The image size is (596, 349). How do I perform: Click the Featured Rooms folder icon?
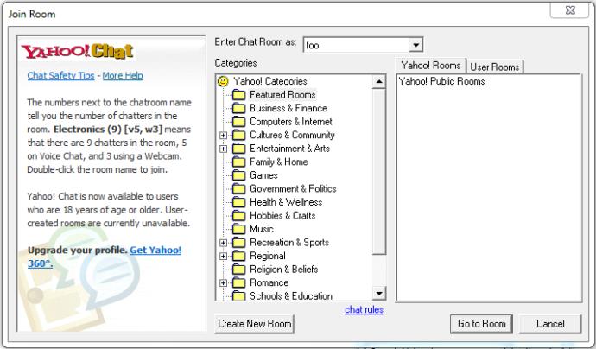238,95
